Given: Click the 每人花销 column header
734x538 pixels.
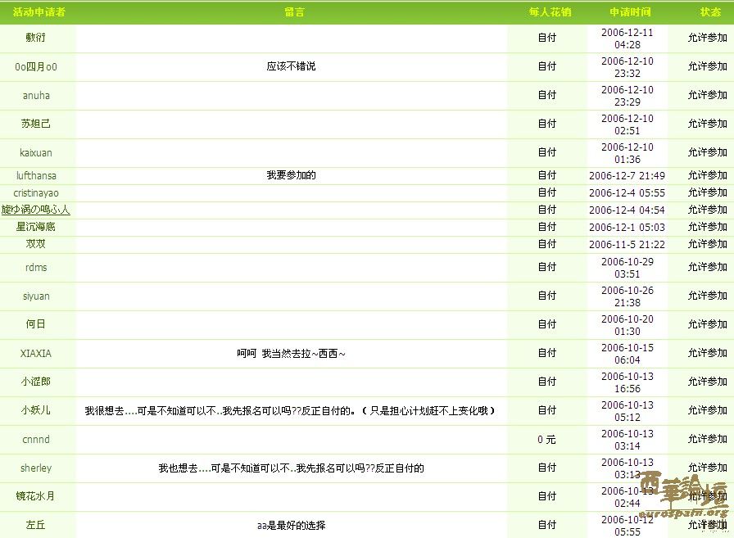Looking at the screenshot, I should click(x=550, y=12).
